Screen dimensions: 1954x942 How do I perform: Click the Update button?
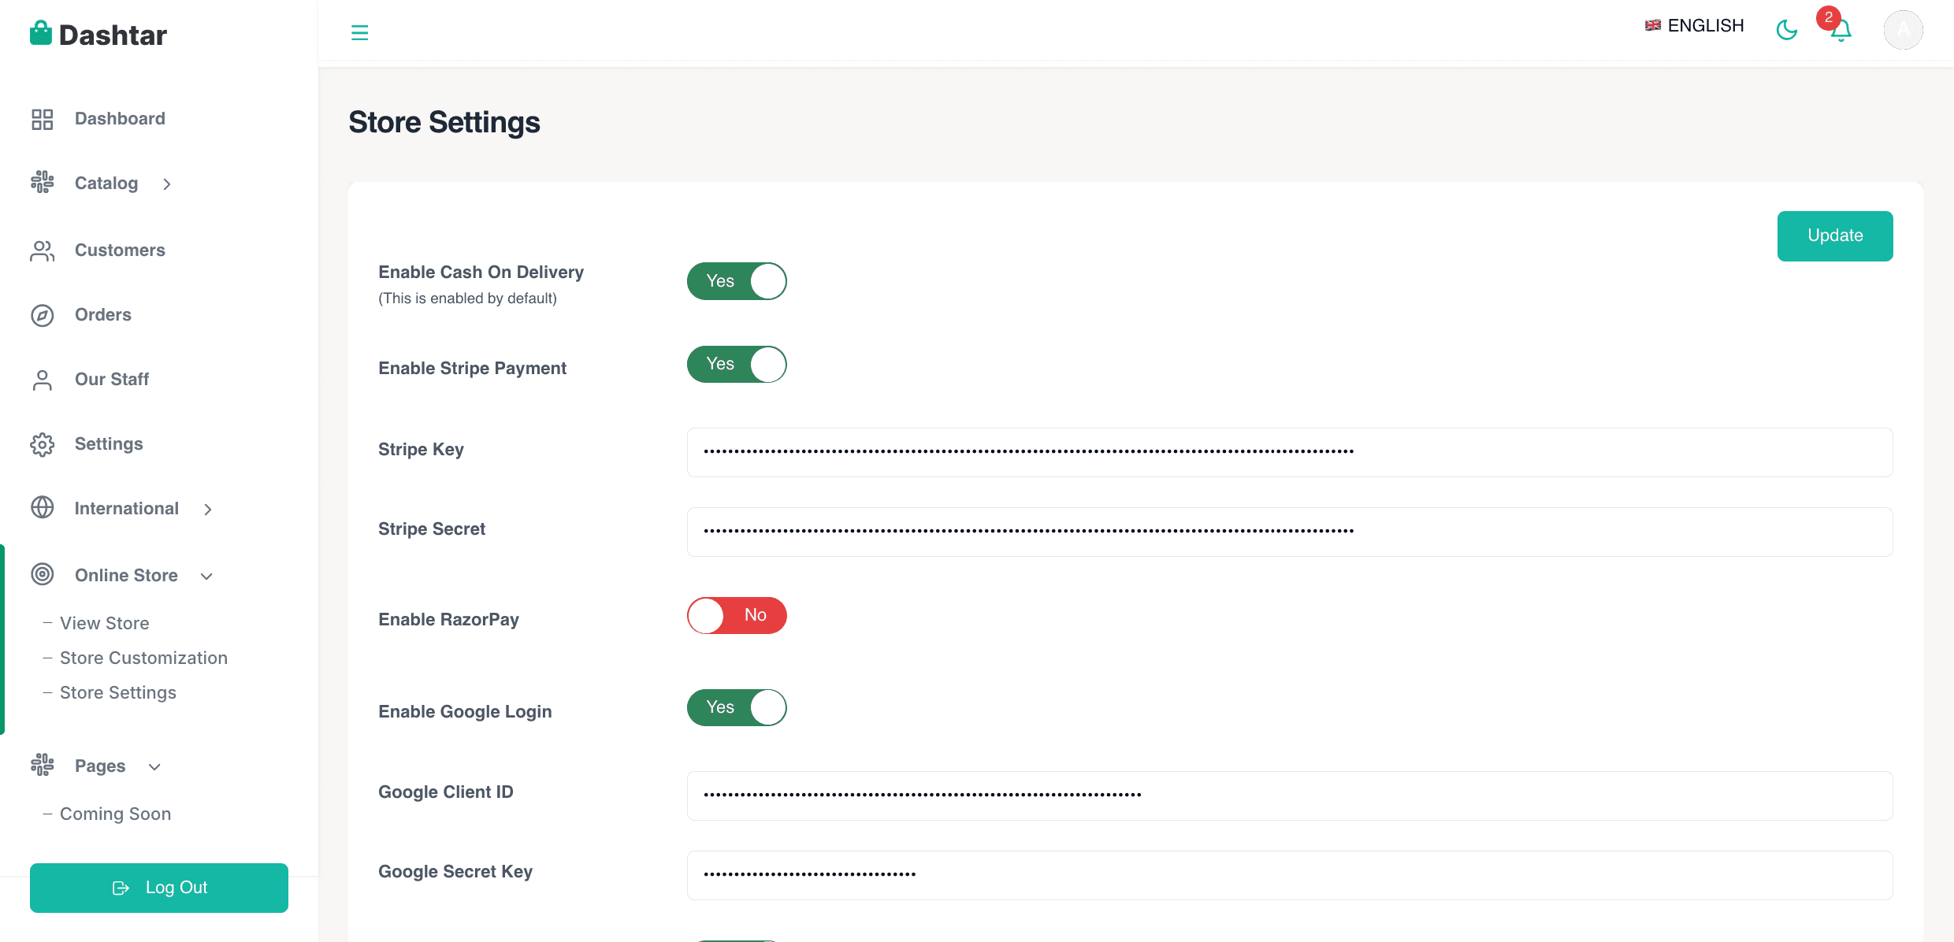click(x=1835, y=235)
